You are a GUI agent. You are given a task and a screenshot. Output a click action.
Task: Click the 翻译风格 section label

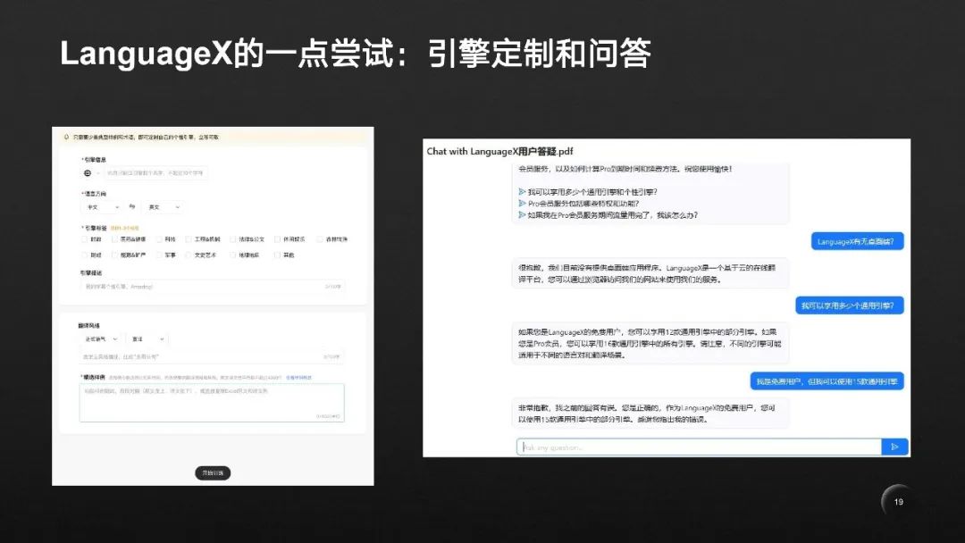click(x=88, y=326)
